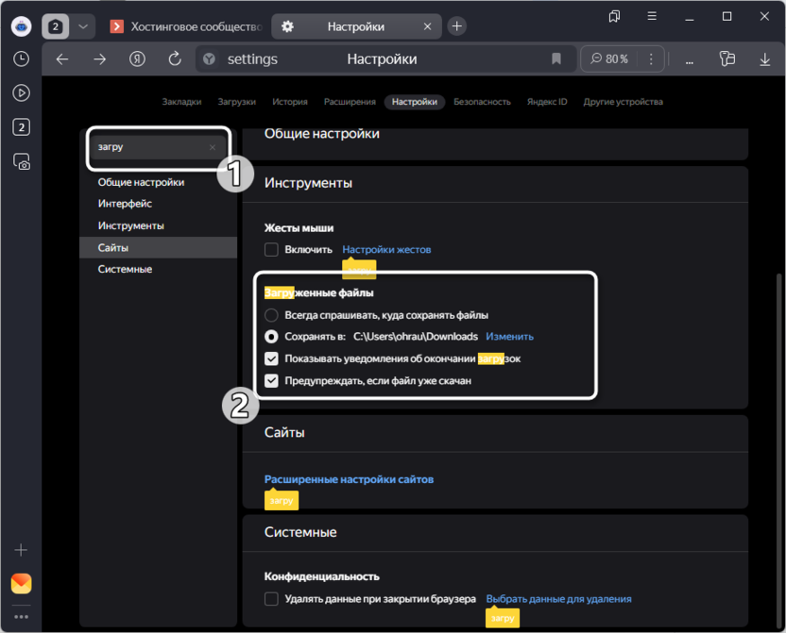Open the 80% zoom level control
This screenshot has width=786, height=633.
pyautogui.click(x=609, y=59)
